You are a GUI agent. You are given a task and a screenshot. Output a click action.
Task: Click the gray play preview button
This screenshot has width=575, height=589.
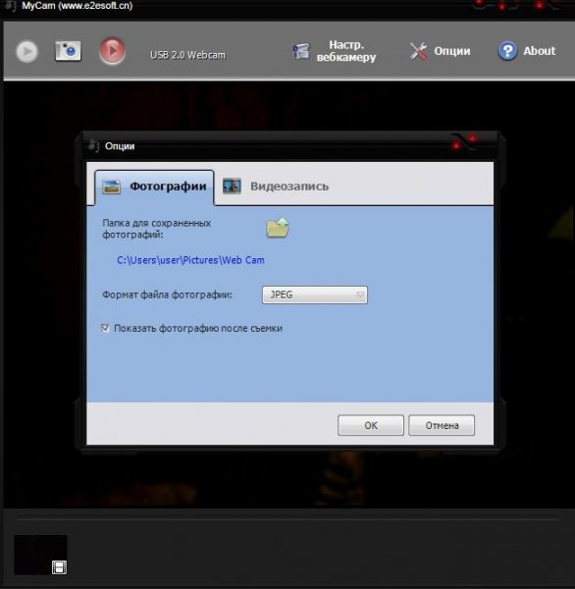click(x=26, y=51)
